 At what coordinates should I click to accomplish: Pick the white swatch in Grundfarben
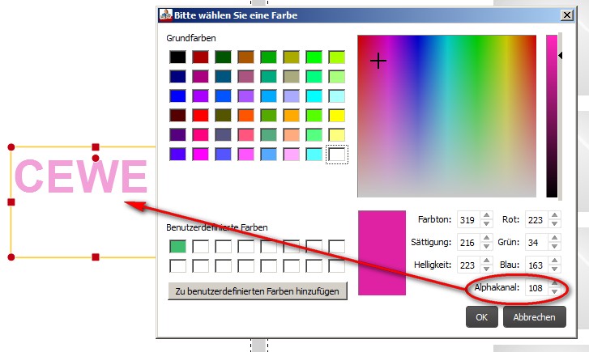[x=336, y=154]
